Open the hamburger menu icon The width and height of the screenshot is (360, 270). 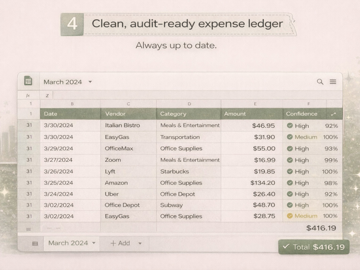click(333, 82)
